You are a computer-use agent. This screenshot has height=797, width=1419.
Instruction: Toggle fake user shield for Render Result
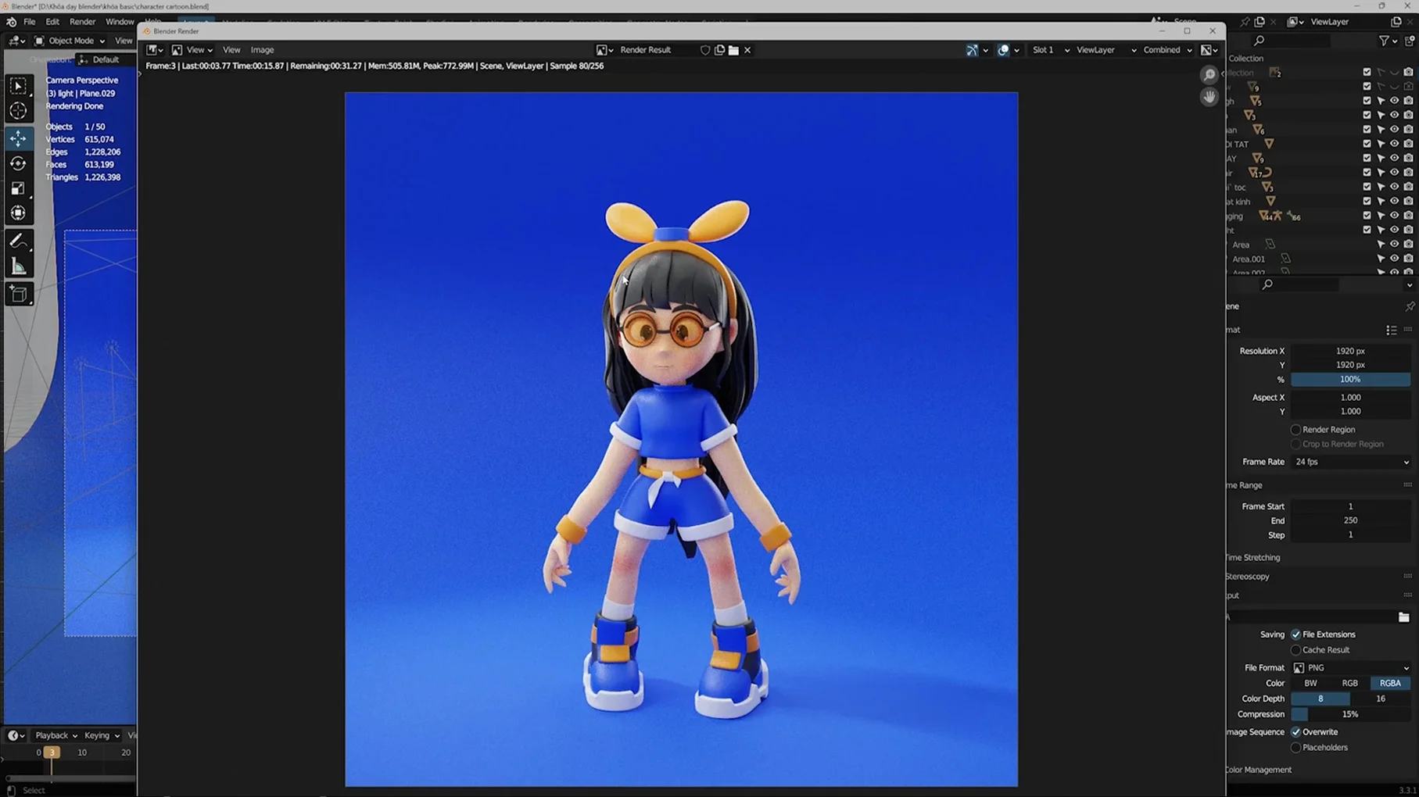click(704, 50)
